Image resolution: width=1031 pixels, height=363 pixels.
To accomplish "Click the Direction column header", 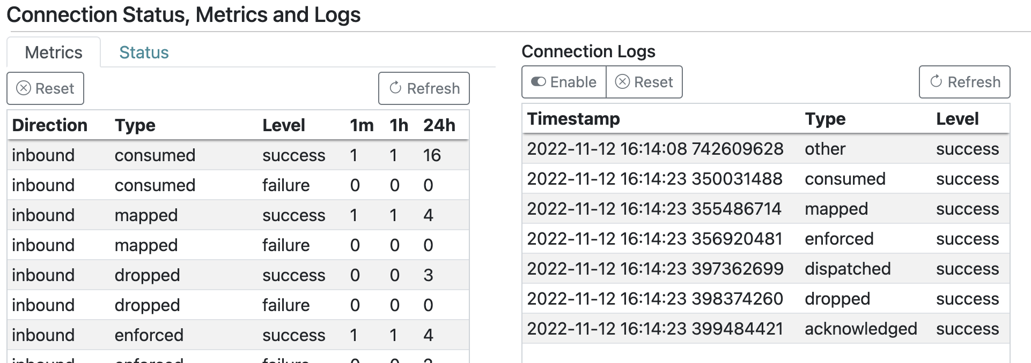I will click(49, 125).
